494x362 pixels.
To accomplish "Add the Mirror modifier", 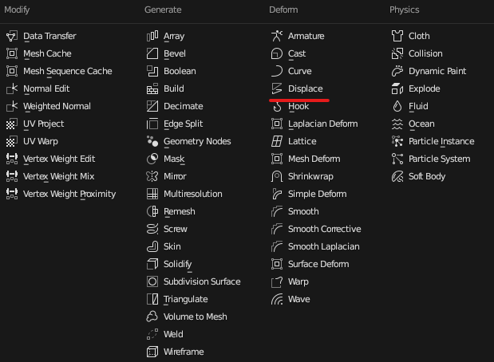I will (x=175, y=176).
